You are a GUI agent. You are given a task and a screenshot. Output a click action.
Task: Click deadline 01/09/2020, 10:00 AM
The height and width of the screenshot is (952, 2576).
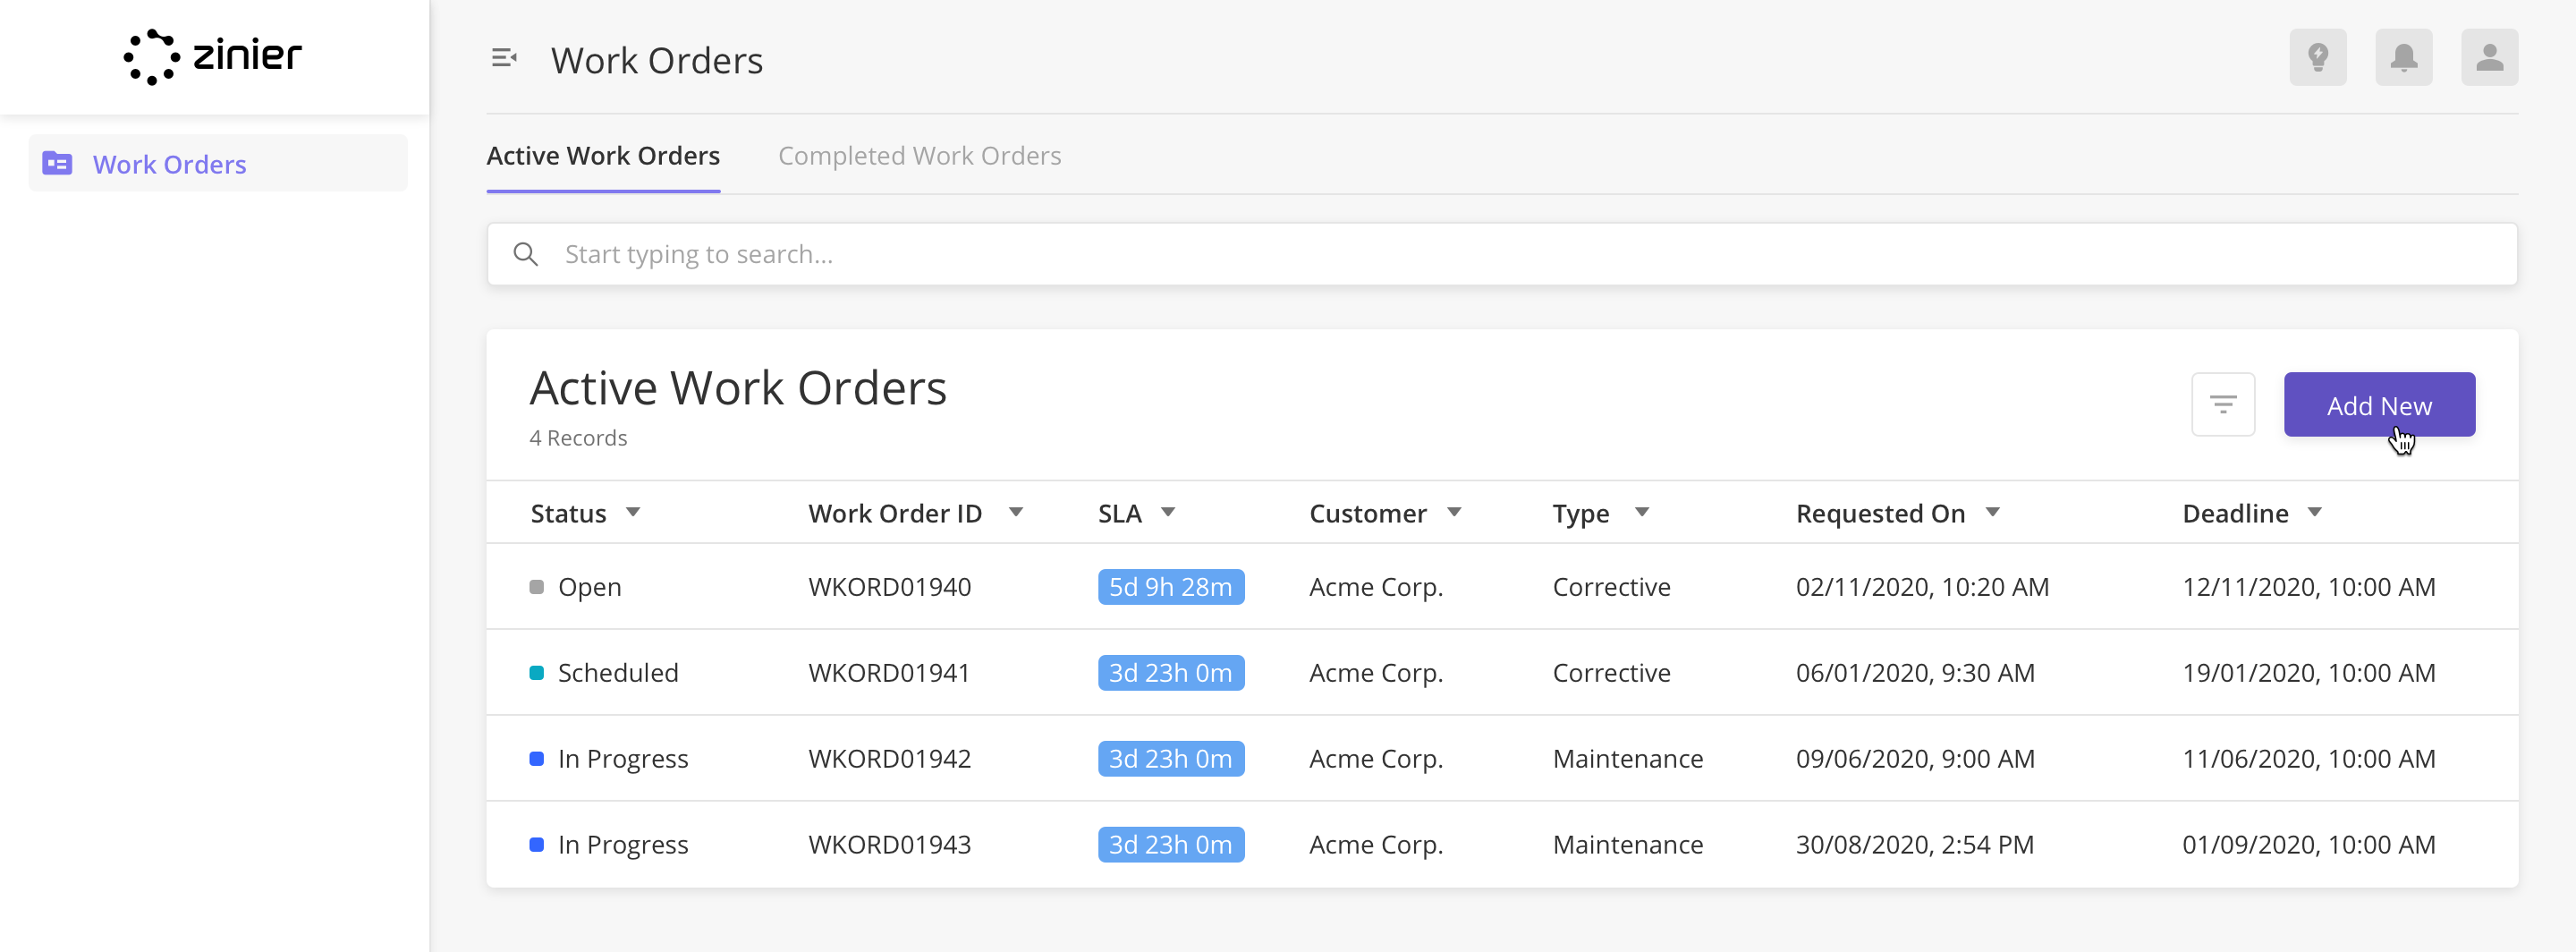pos(2308,845)
